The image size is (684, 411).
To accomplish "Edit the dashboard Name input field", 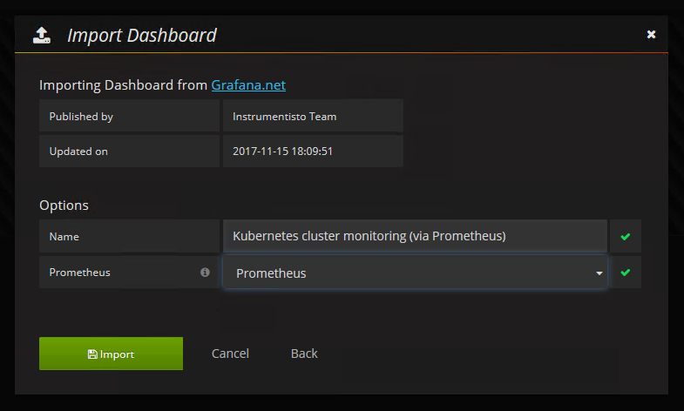I will pyautogui.click(x=415, y=236).
